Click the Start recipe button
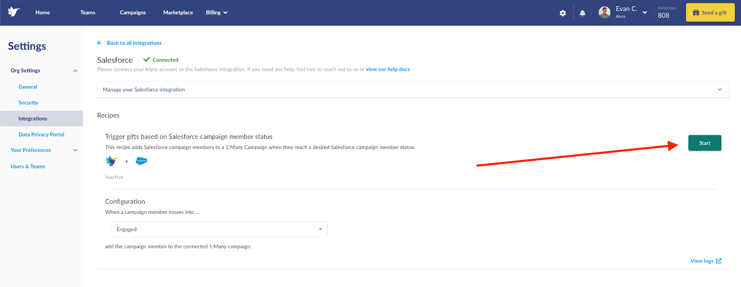This screenshot has height=287, width=741. (x=704, y=143)
